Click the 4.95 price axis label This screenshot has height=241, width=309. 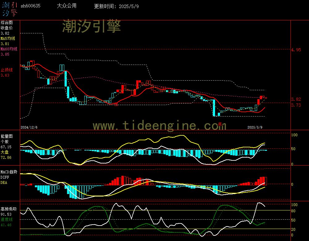[x=296, y=50]
